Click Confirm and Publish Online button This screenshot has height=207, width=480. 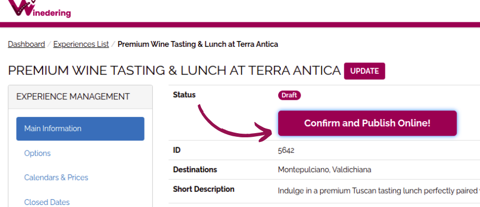[x=367, y=123]
